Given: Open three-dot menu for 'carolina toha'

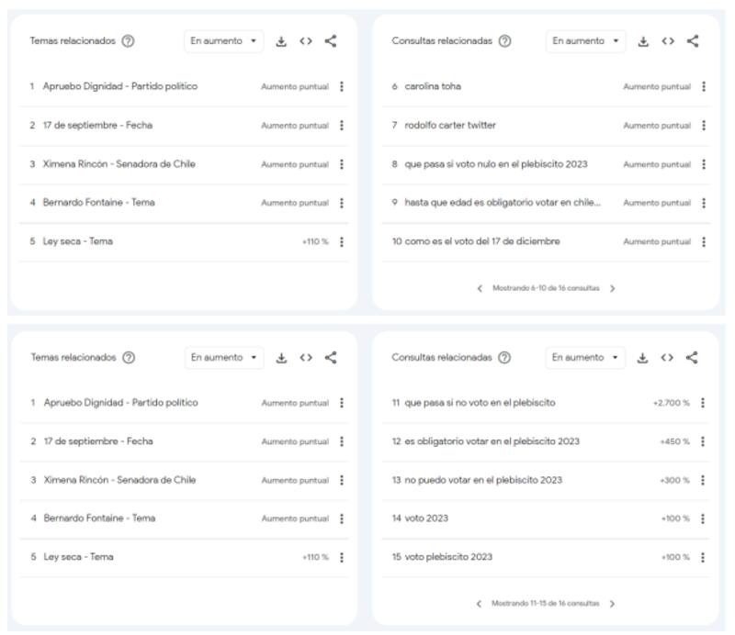Looking at the screenshot, I should click(x=704, y=86).
